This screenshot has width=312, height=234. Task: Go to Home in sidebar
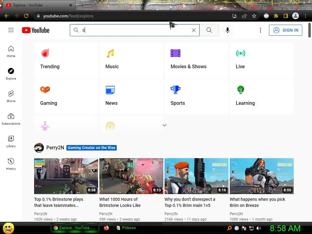point(11,51)
